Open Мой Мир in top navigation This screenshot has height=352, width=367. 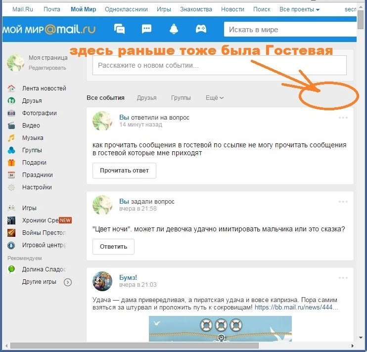click(83, 9)
